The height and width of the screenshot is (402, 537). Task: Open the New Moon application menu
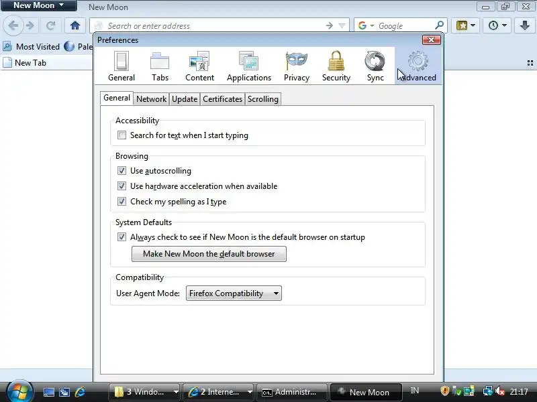[38, 5]
